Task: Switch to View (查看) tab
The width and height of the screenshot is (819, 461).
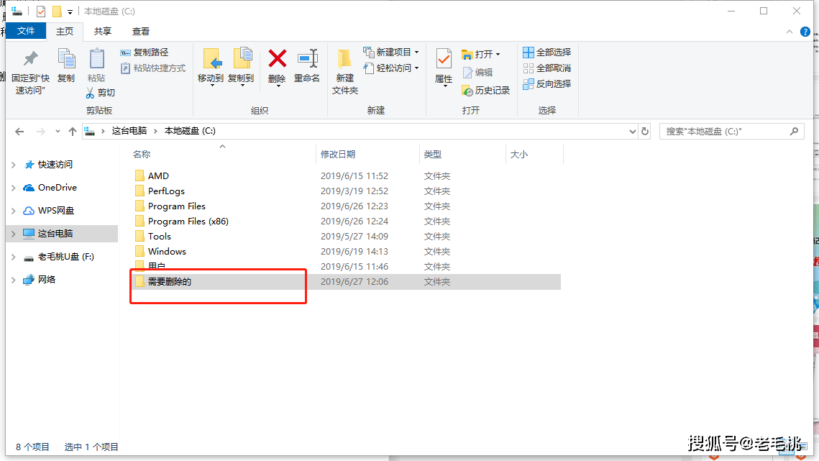Action: [x=140, y=32]
